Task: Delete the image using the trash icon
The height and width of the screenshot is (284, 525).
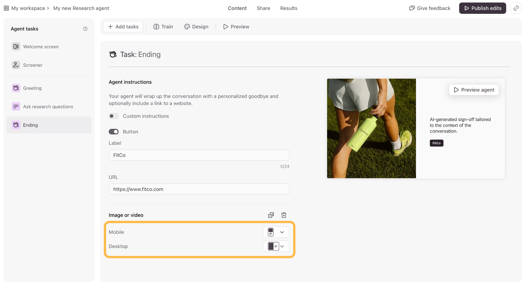Action: click(x=284, y=215)
